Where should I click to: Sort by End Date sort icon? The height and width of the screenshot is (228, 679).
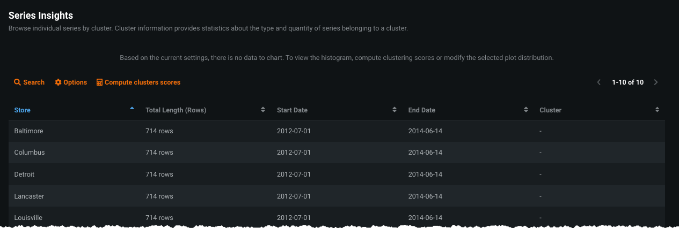526,110
